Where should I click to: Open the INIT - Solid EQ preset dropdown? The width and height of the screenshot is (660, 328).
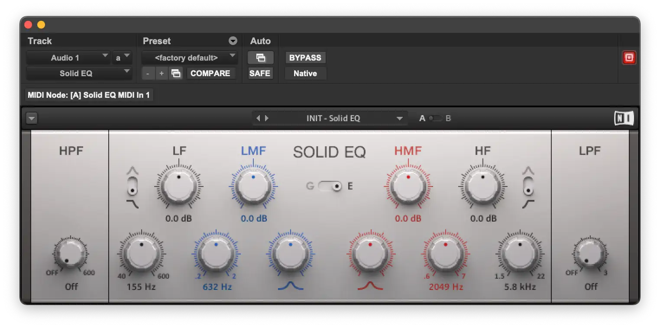pyautogui.click(x=399, y=119)
